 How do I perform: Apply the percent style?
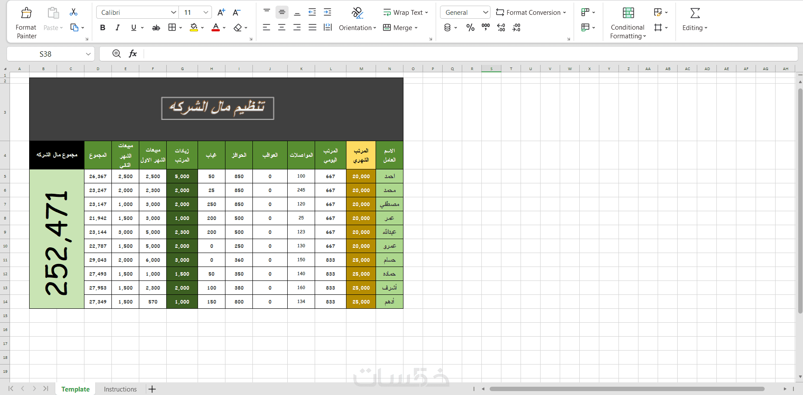pyautogui.click(x=470, y=28)
